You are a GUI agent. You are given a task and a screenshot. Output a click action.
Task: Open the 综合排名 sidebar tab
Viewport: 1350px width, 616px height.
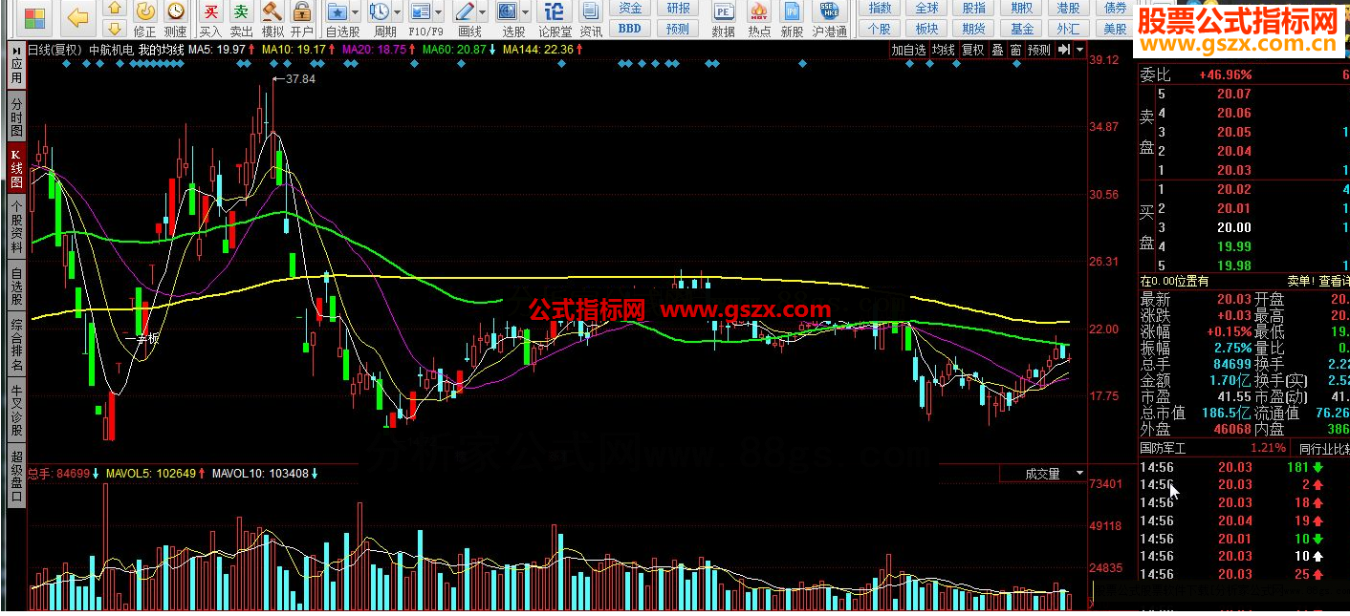[16, 346]
